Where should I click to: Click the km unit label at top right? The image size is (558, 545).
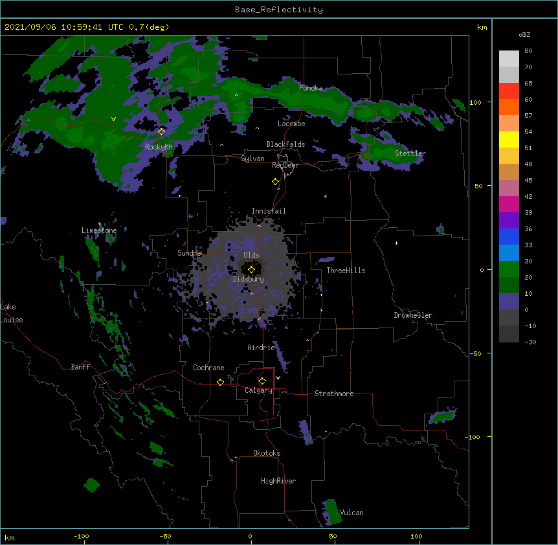pyautogui.click(x=482, y=27)
